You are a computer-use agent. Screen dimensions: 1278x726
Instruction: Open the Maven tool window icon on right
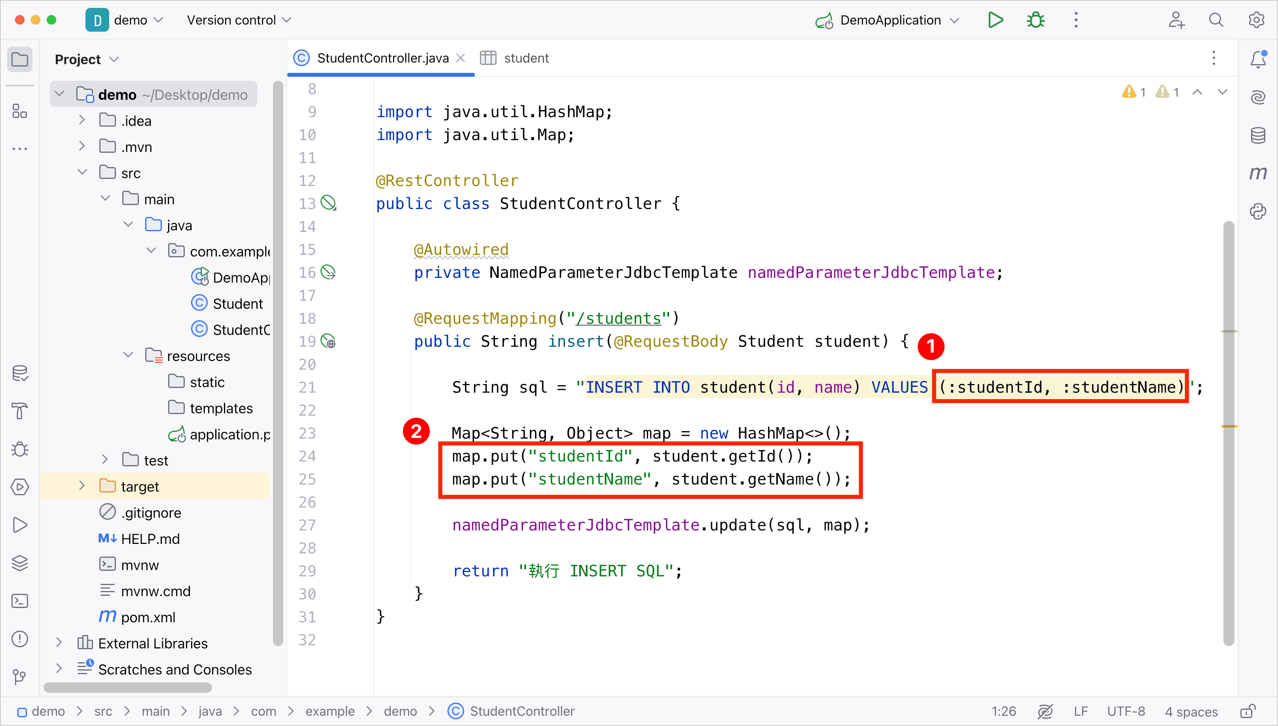(x=1258, y=173)
